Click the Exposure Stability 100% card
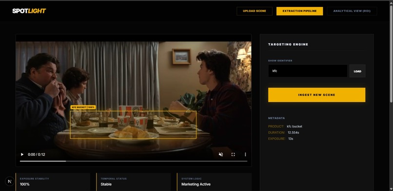Image resolution: width=393 pixels, height=191 pixels. pyautogui.click(x=53, y=182)
